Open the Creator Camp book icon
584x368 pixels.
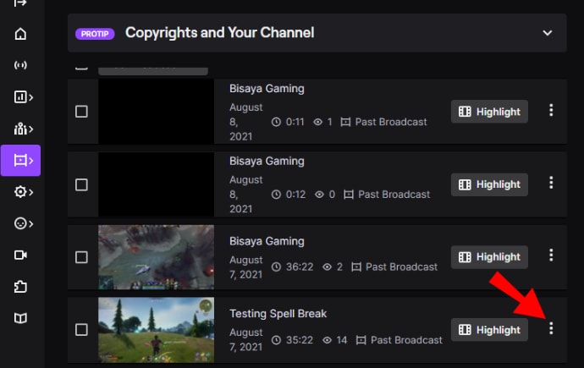20,318
